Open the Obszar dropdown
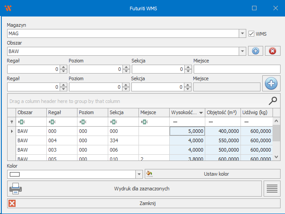 tap(243, 51)
